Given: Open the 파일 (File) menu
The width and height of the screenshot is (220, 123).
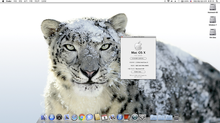Looking at the screenshot, I should [15, 1].
